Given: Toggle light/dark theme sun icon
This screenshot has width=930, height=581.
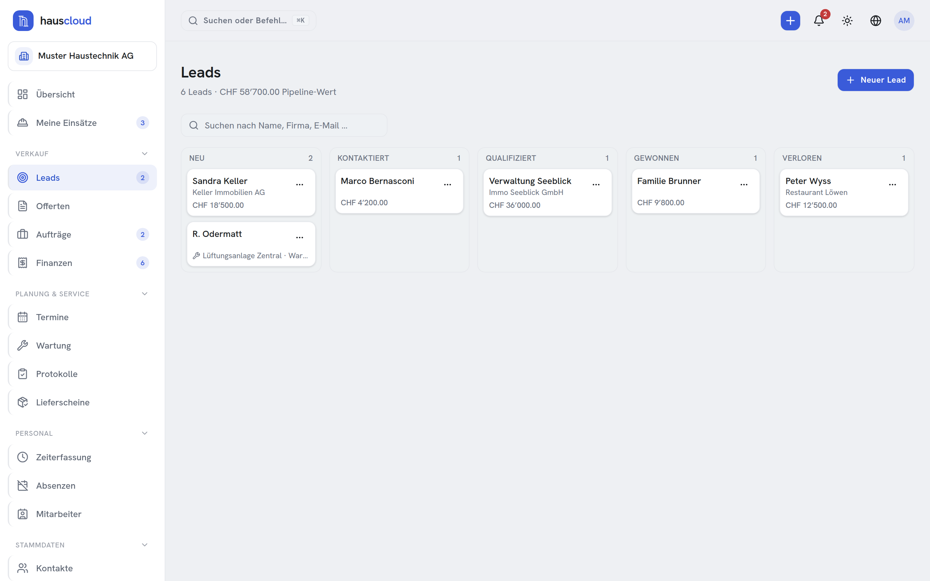Looking at the screenshot, I should [847, 21].
